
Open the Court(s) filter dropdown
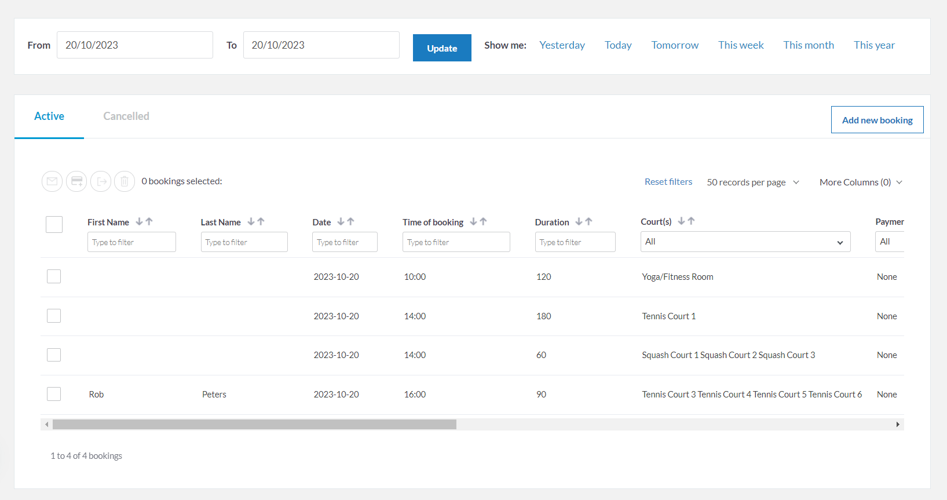pyautogui.click(x=745, y=242)
